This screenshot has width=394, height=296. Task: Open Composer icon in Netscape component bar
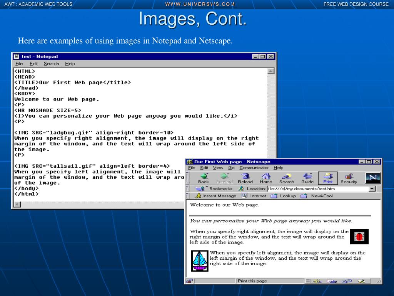[x=362, y=281]
